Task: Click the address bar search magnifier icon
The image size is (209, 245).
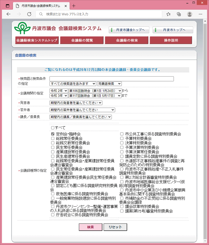Action: pos(41,14)
